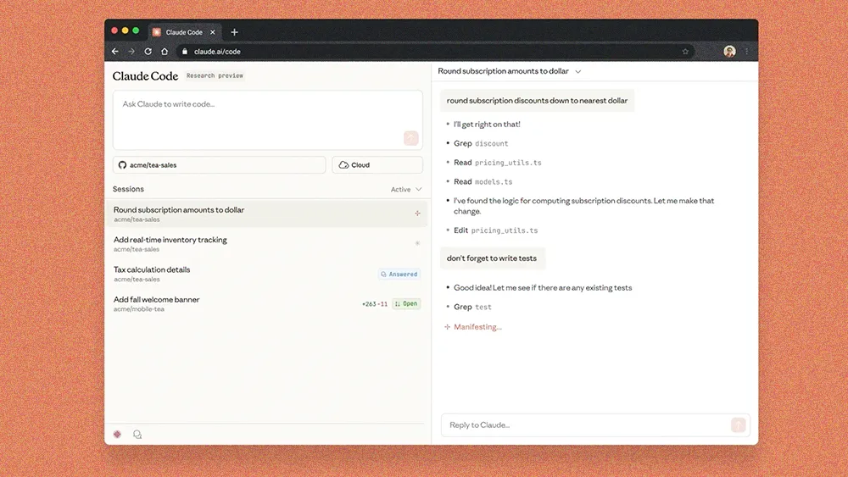Open the browser three-dot menu

coord(747,52)
